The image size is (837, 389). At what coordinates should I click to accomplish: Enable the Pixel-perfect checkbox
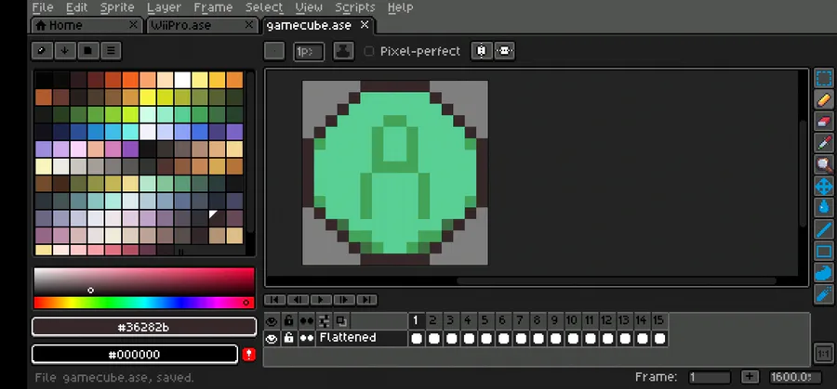coord(369,51)
